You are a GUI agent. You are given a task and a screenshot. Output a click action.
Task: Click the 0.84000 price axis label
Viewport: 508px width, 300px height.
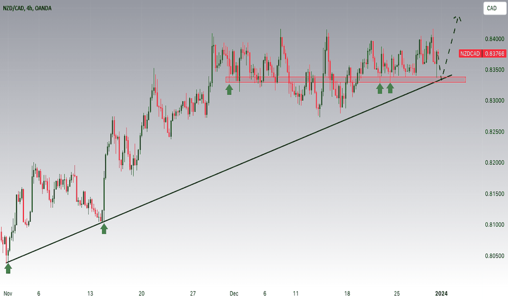(494, 39)
